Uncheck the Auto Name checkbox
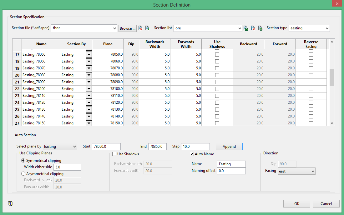Screen dimensions: 344x215 coord(192,154)
